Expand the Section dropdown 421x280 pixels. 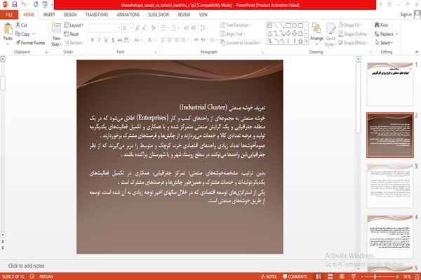point(74,43)
